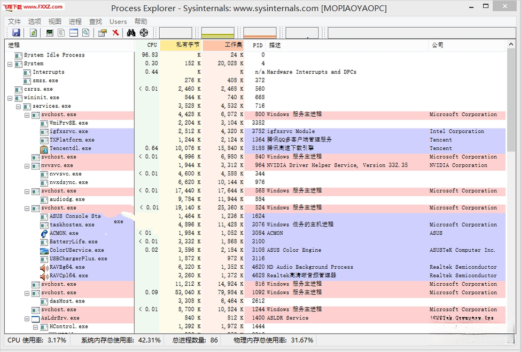Select the nvxdsync.exe process row
Image resolution: width=521 pixels, height=352 pixels.
255,183
